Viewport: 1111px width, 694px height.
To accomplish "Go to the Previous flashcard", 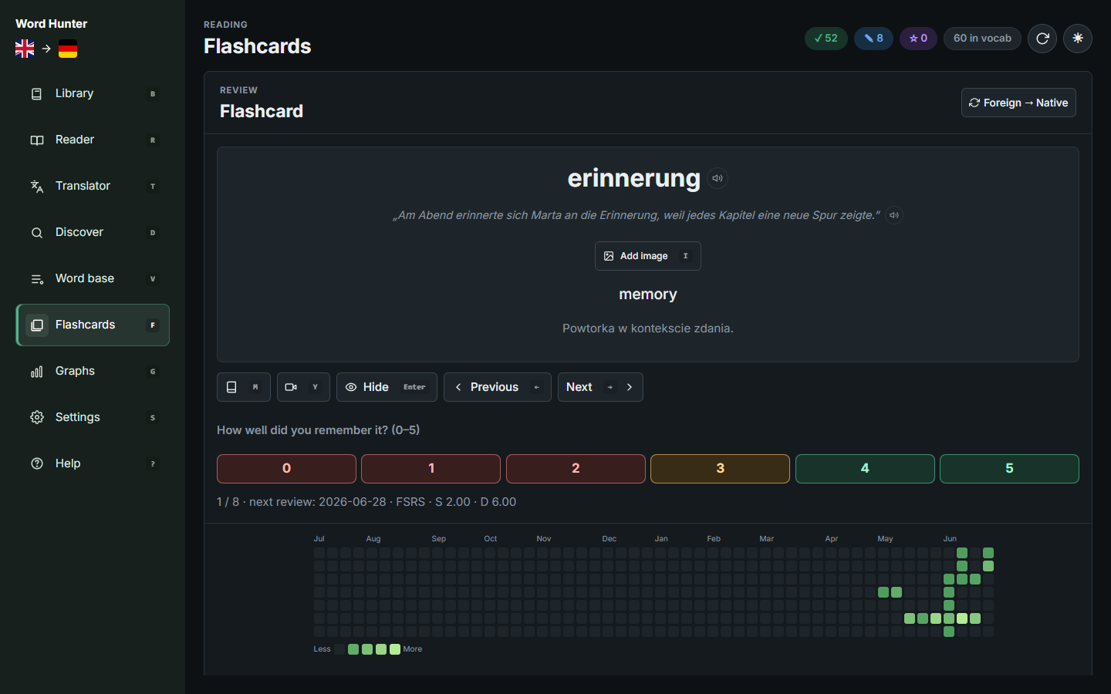I will tap(498, 387).
